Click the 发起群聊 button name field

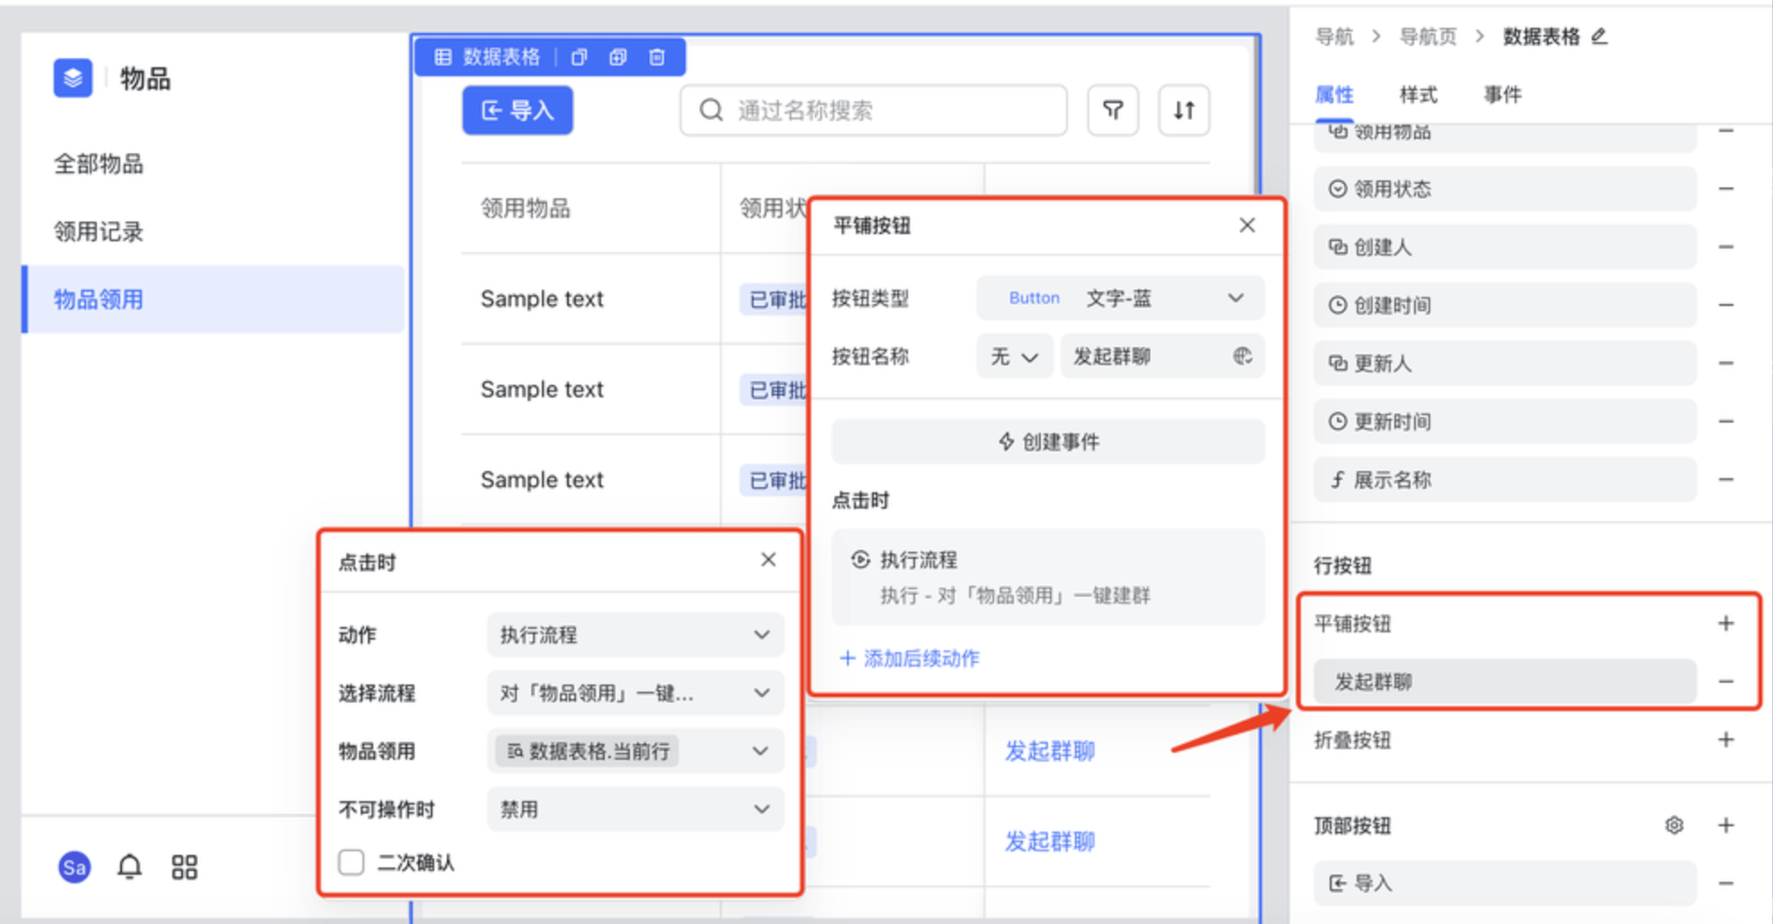1163,356
